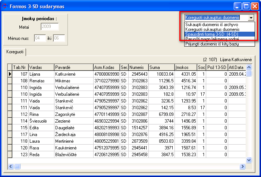This screenshot has height=177, width=261.
Task: Minimize the 'Formos 3-SD sudarymas' window
Action: (238, 6)
